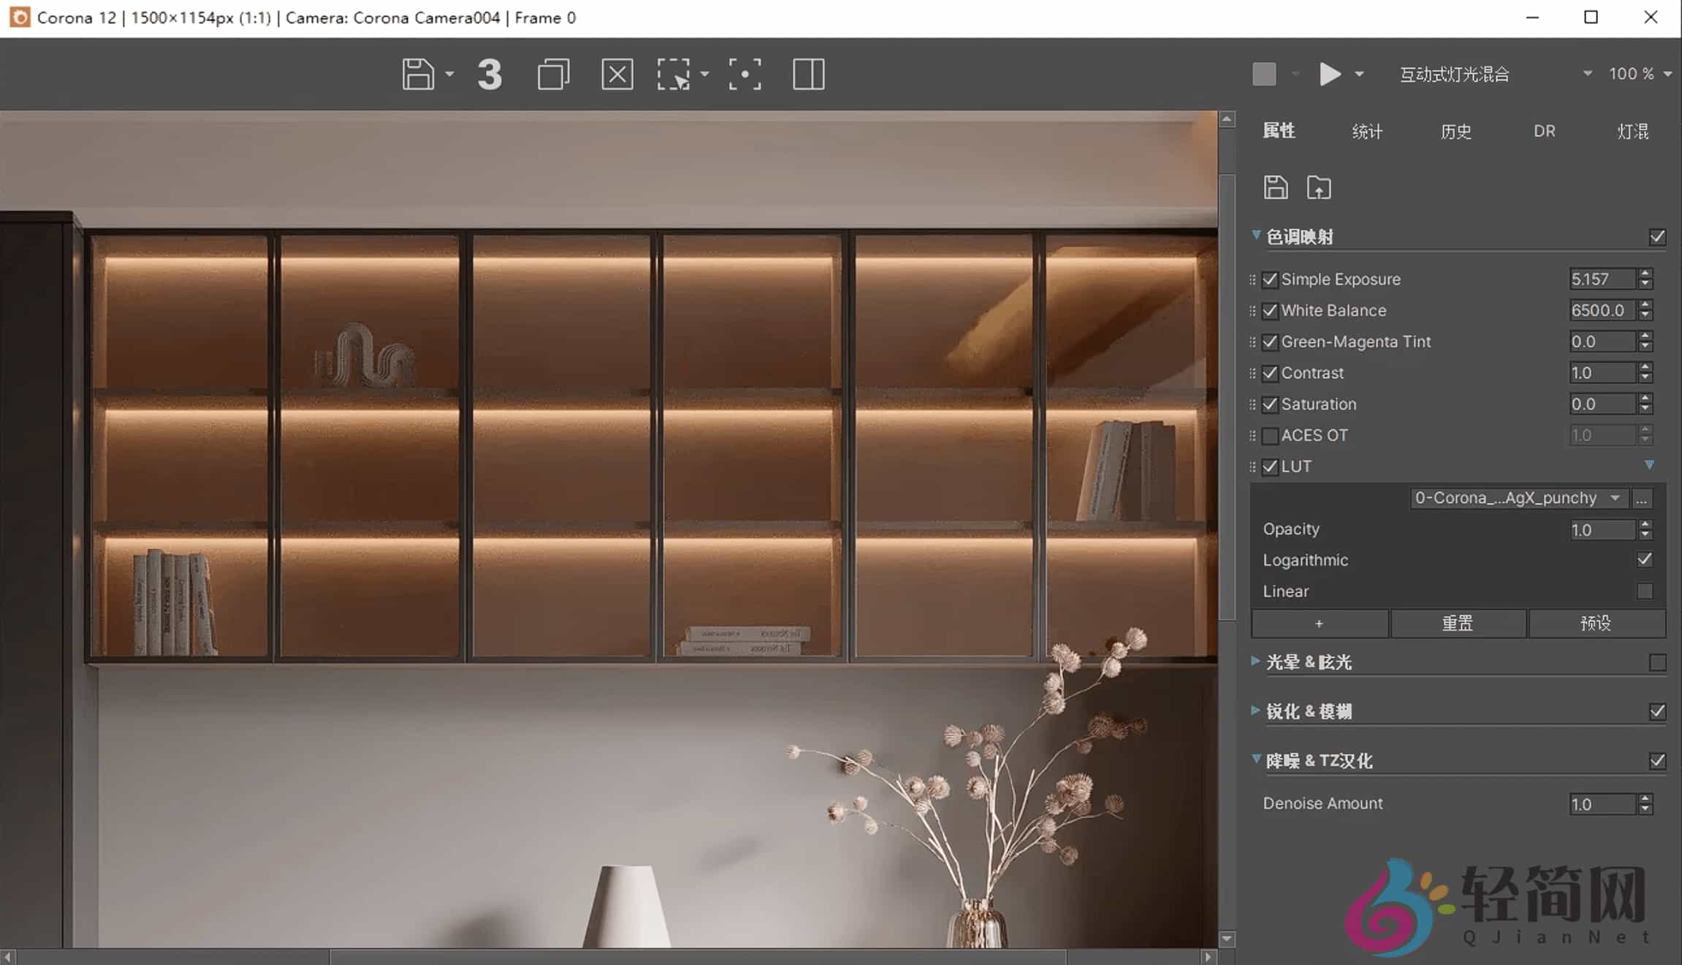Check the Linear option for LUT
1682x965 pixels.
click(1644, 591)
